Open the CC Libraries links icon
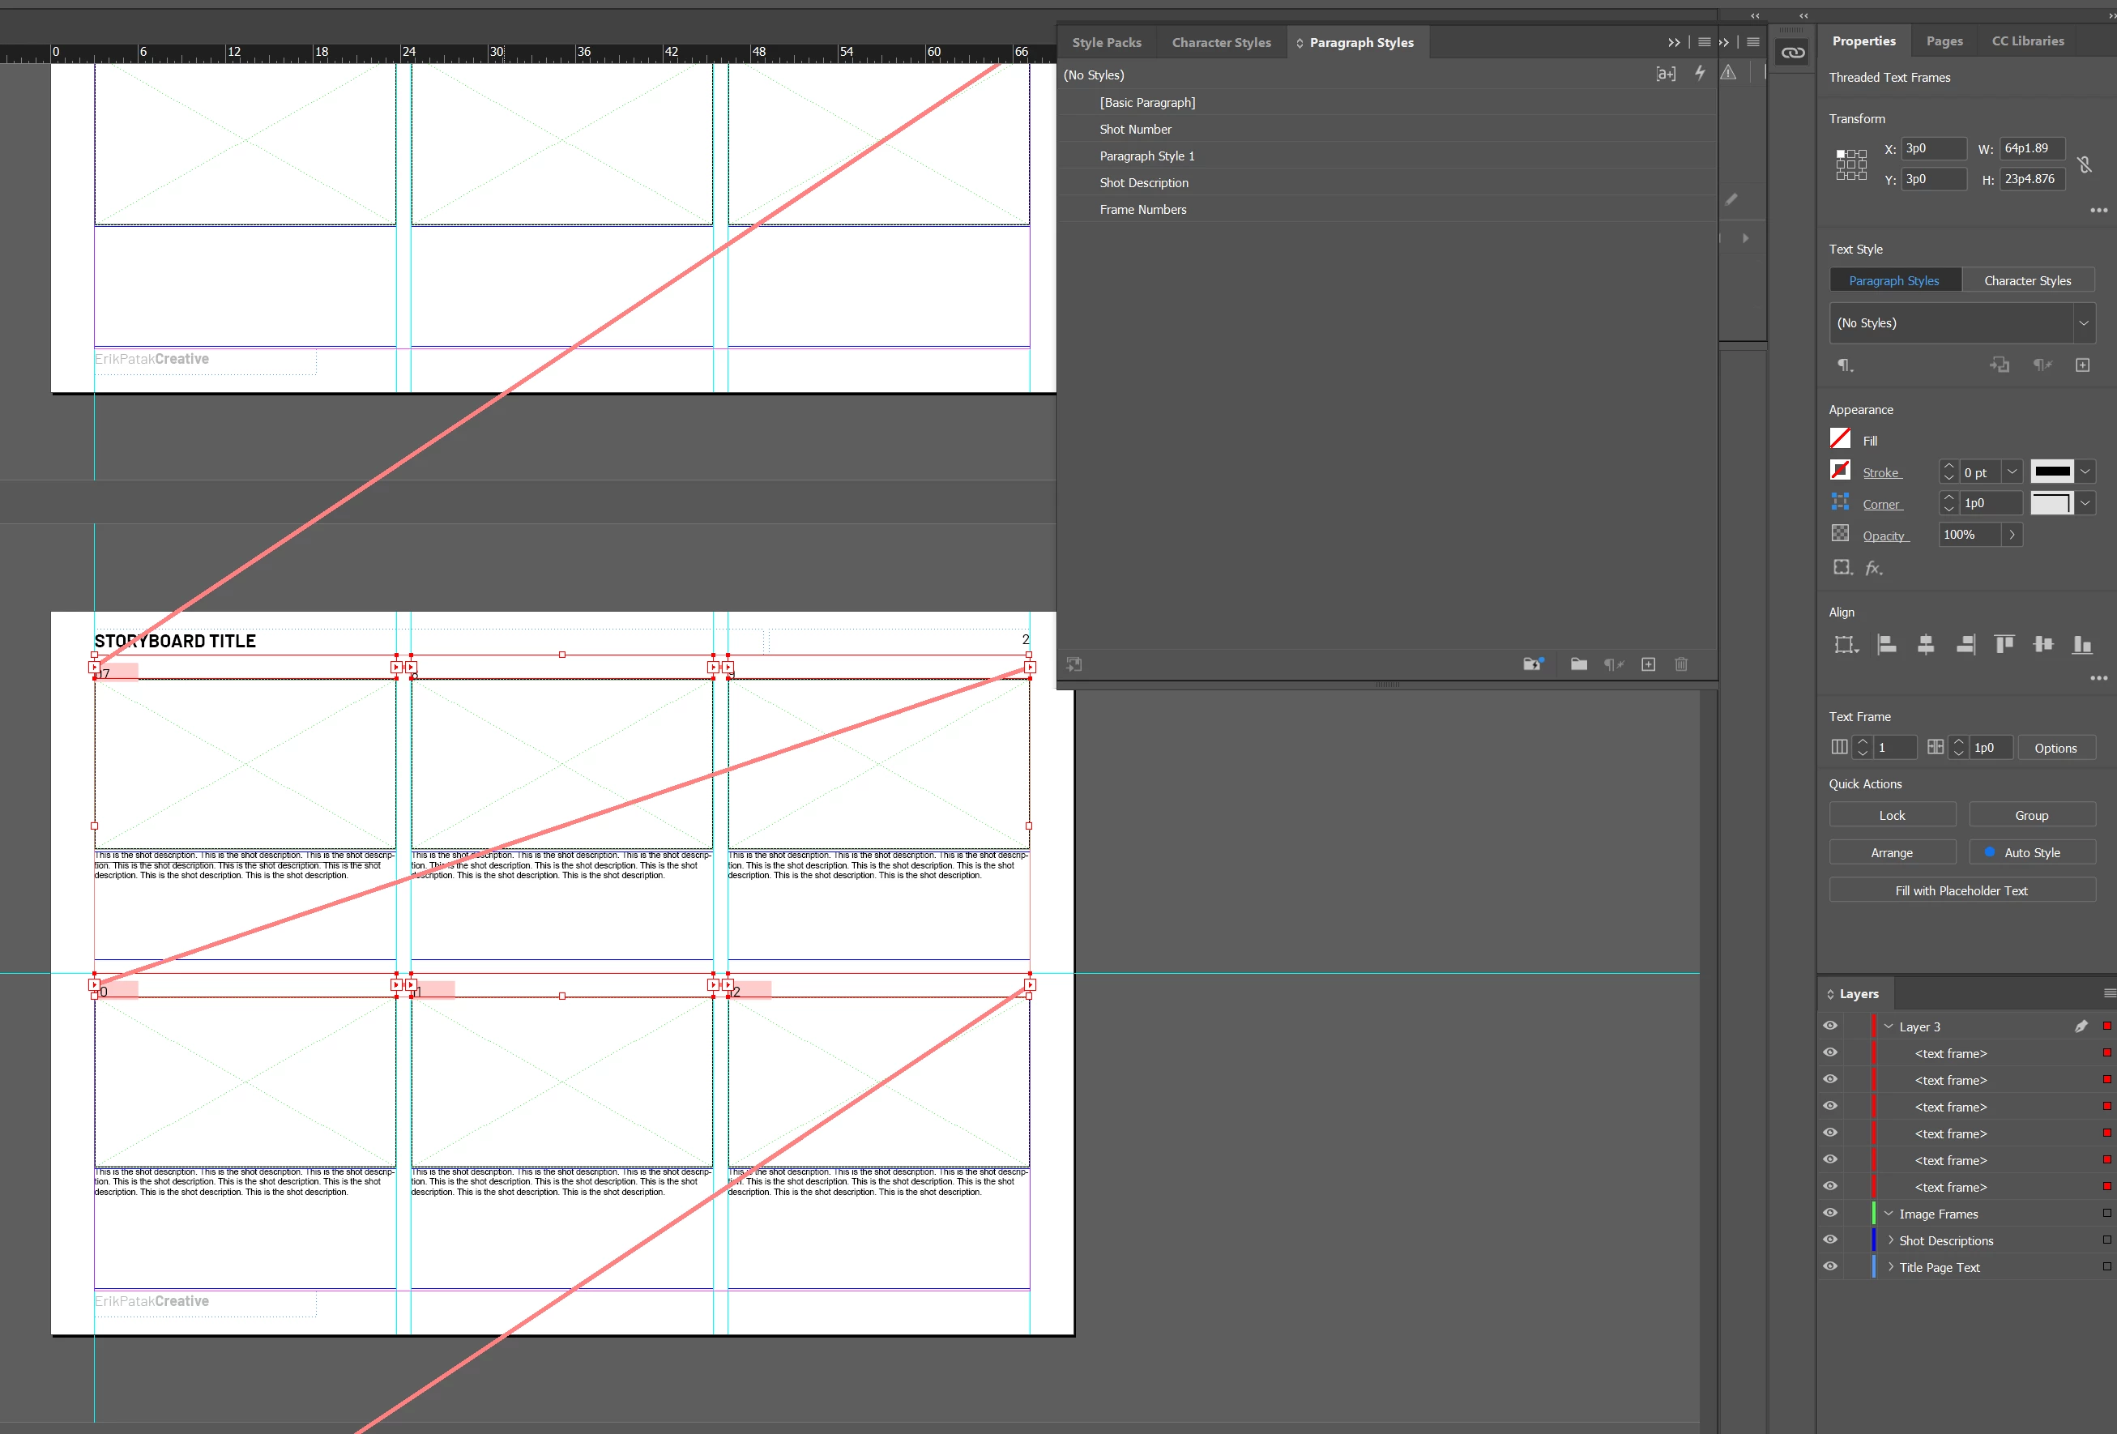 click(x=1793, y=53)
